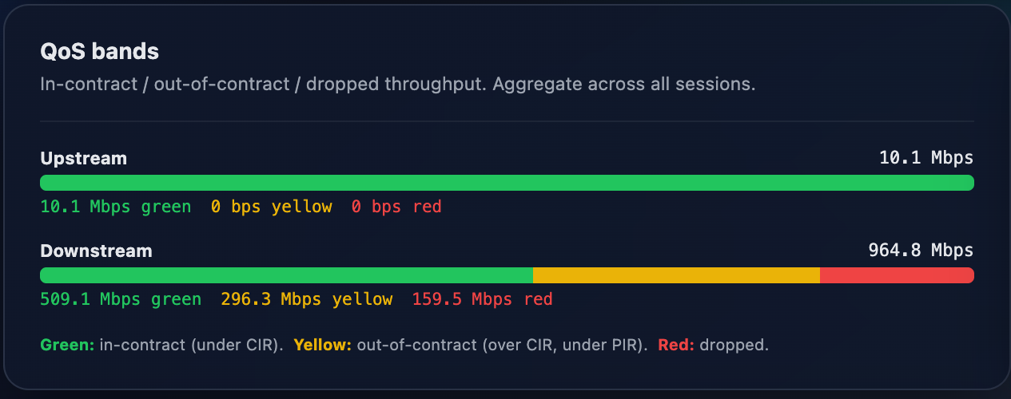Click the yellow segment of Downstream bar
The height and width of the screenshot is (399, 1011).
pyautogui.click(x=676, y=275)
